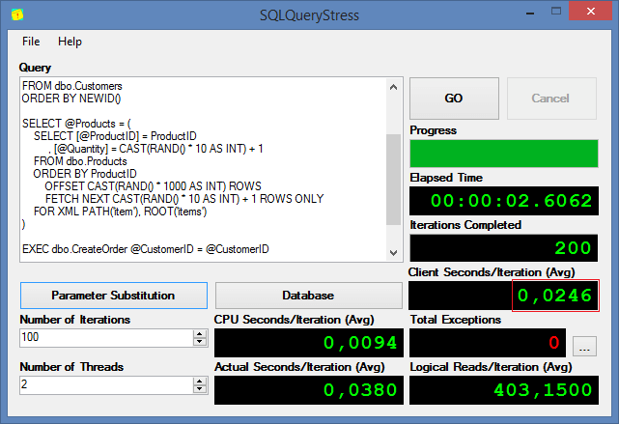Close the SQLQueryStress window
The image size is (619, 424).
591,11
